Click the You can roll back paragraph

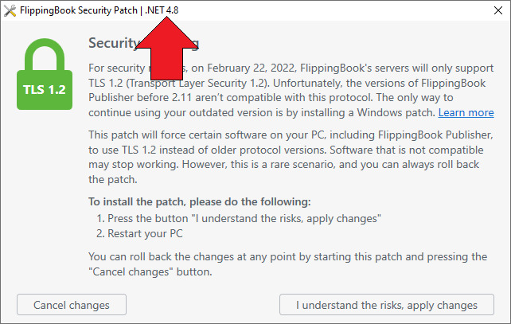(x=288, y=264)
